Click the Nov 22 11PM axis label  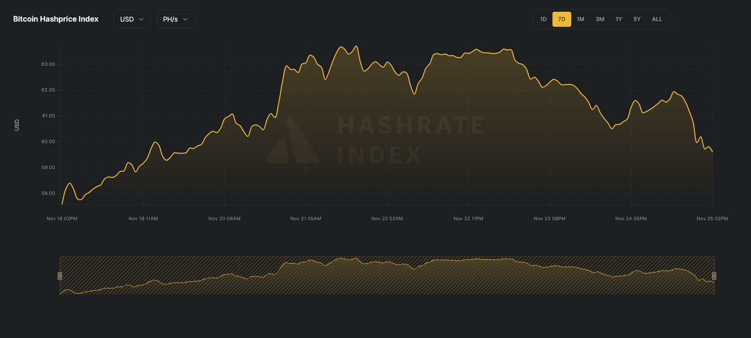[x=468, y=219]
